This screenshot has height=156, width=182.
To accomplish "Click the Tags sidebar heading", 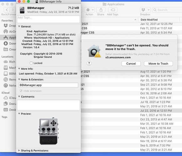I will point(4,117).
